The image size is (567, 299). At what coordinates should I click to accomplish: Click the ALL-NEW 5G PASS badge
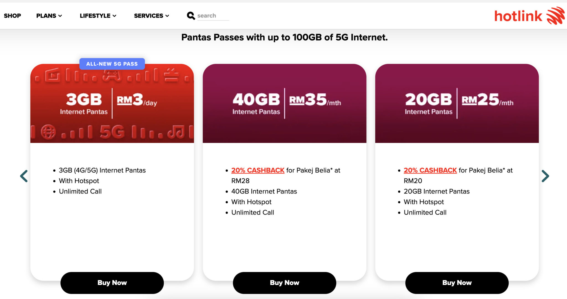(x=112, y=64)
